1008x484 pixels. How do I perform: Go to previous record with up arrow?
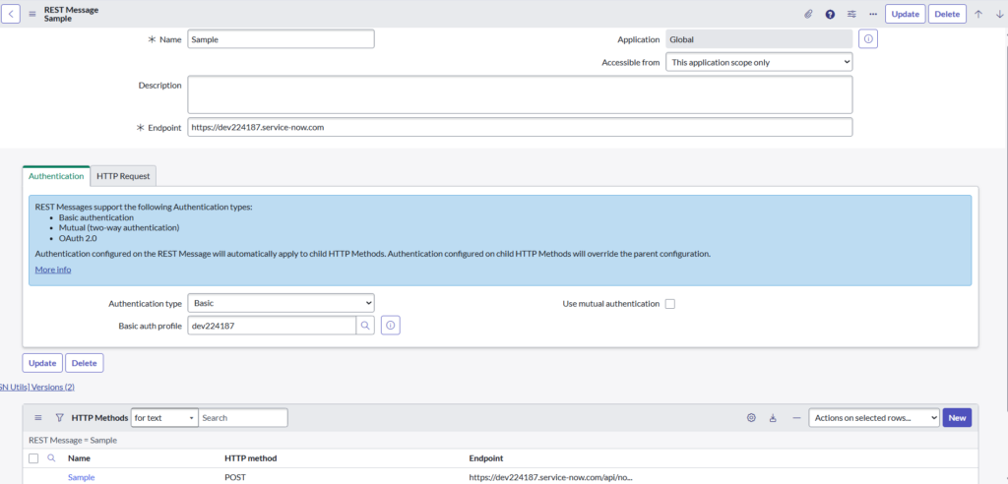tap(978, 14)
